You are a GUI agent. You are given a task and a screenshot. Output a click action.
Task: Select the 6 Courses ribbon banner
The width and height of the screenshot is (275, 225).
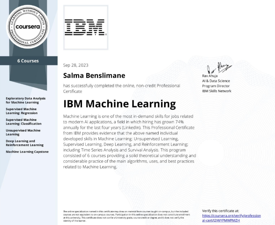pyautogui.click(x=28, y=61)
